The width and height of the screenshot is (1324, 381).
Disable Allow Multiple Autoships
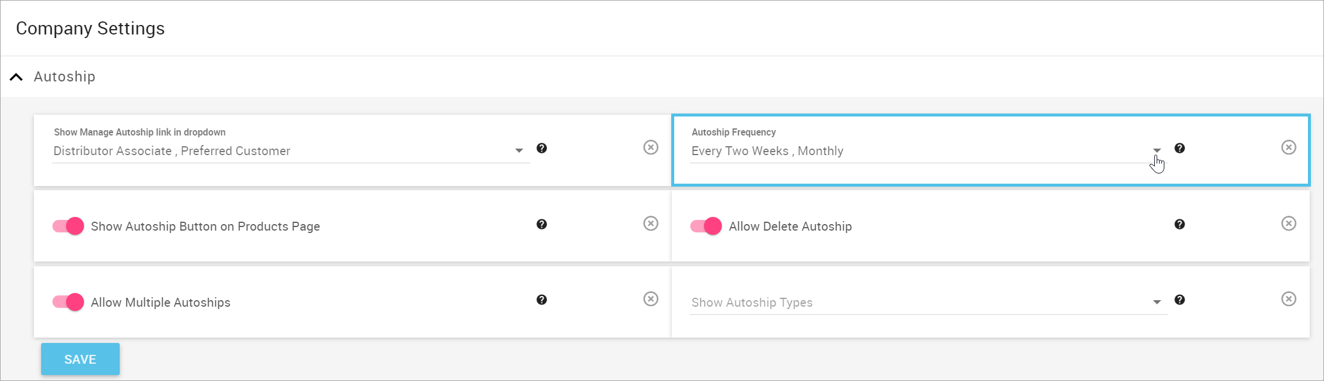coord(68,302)
